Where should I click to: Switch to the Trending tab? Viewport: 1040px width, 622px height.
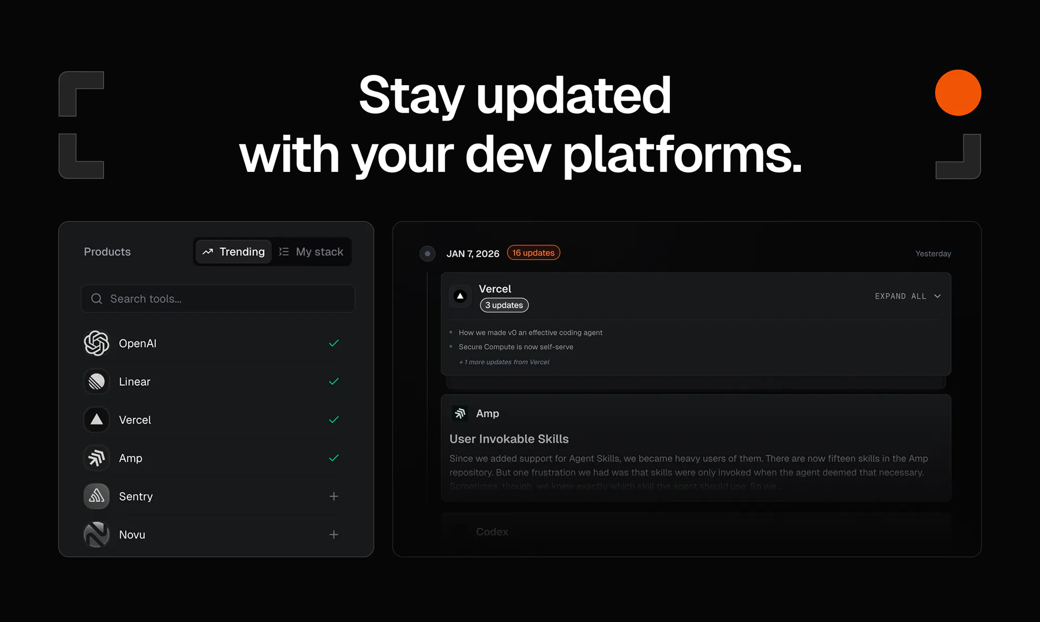click(x=232, y=252)
